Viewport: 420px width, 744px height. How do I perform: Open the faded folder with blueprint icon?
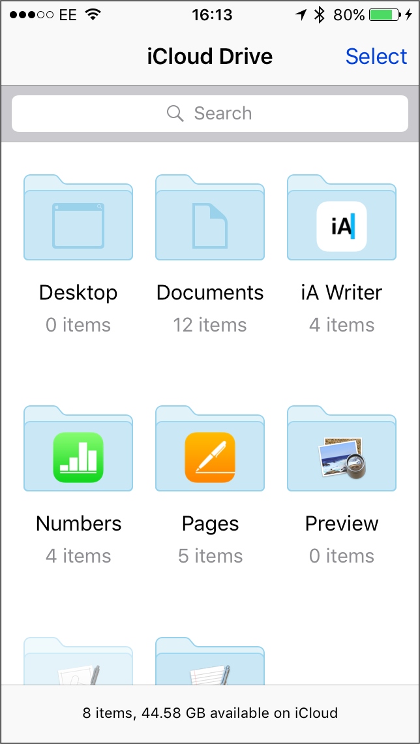click(78, 661)
